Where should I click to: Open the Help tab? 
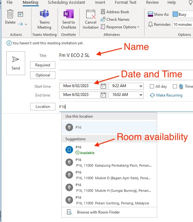(x=172, y=3)
